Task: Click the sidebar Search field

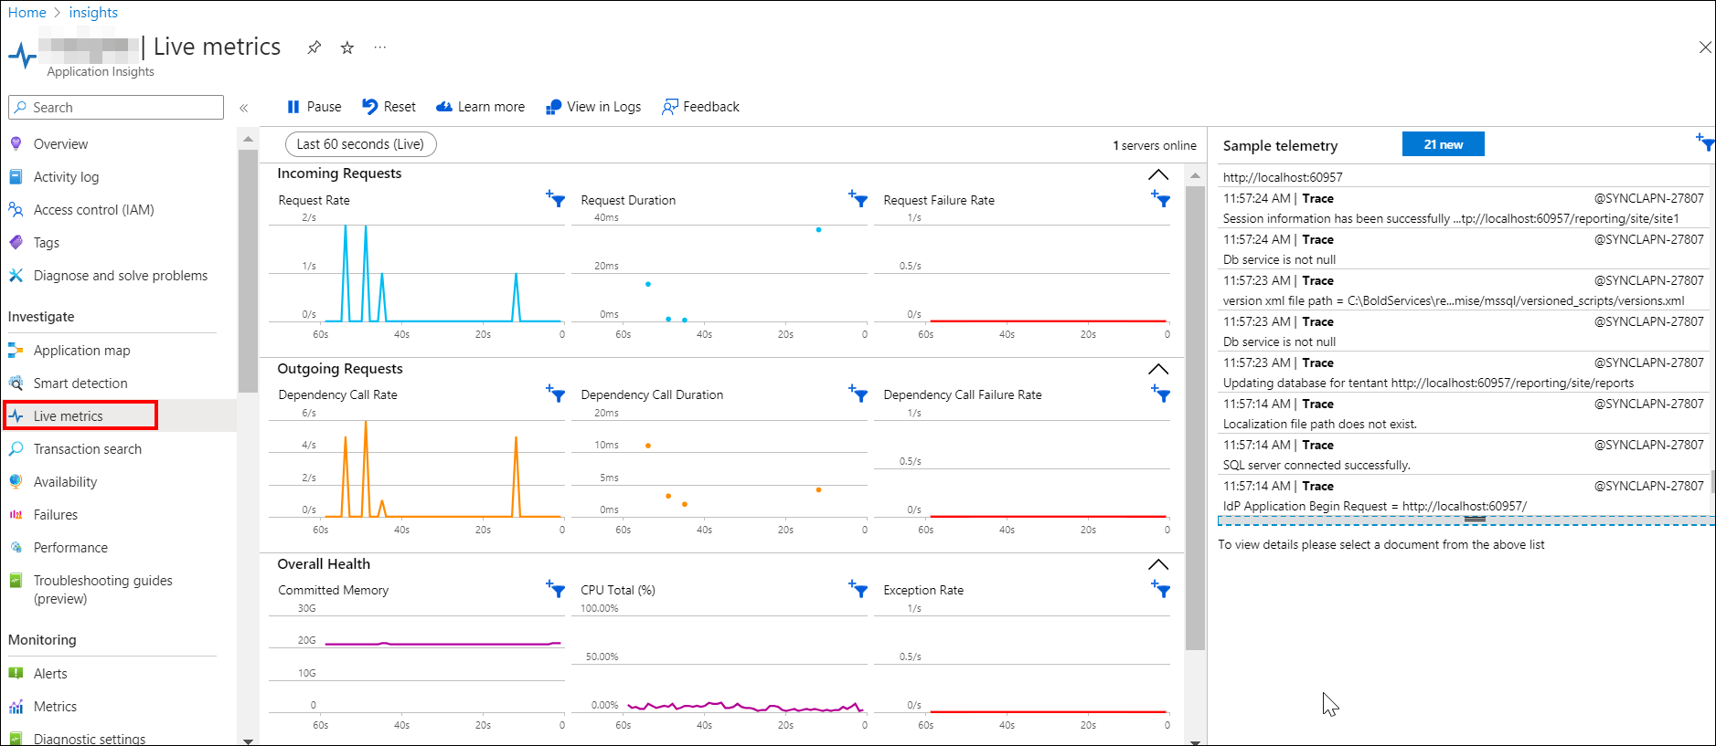Action: tap(116, 107)
